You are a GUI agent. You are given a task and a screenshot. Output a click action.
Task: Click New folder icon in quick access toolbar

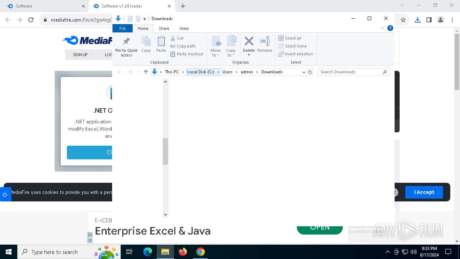138,19
